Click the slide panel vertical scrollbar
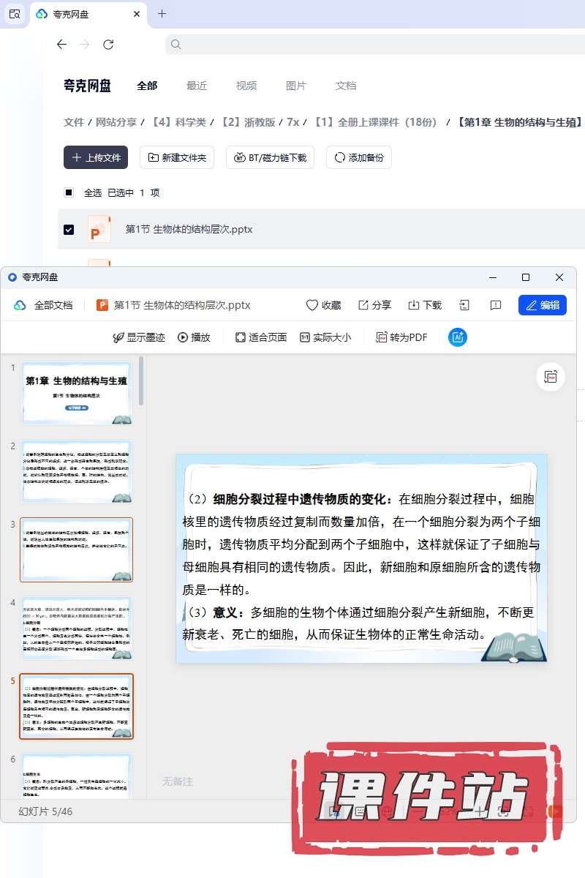This screenshot has width=585, height=878. click(141, 380)
